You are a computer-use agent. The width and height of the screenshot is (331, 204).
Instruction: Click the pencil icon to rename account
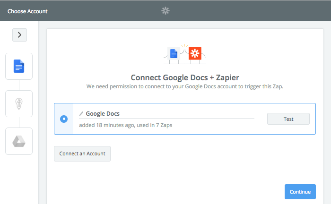pos(81,114)
